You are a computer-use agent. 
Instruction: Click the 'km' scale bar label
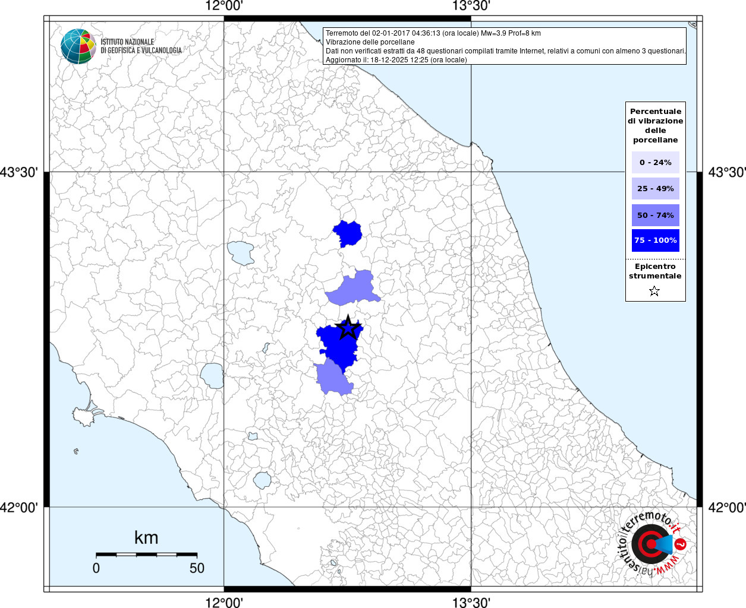(x=146, y=537)
